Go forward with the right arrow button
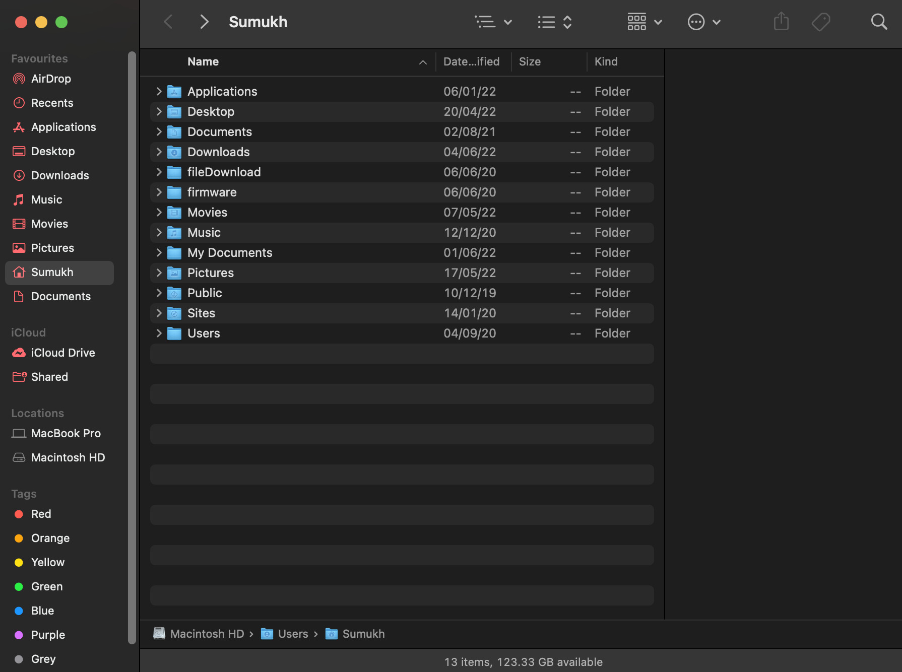 coord(204,22)
